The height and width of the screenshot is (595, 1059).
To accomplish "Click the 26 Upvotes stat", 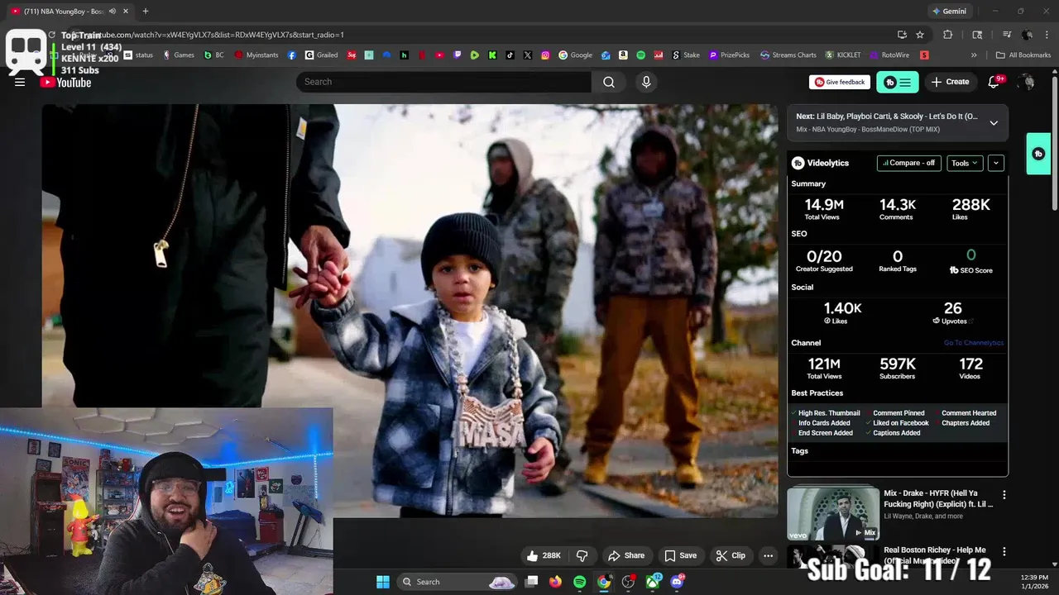I will click(952, 313).
